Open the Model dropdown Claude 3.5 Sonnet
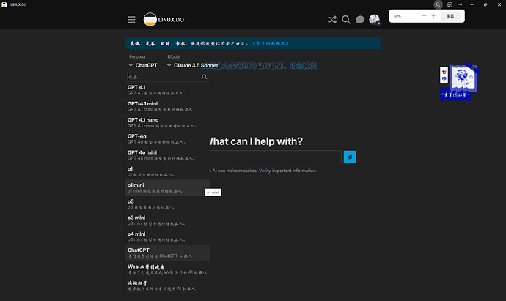The height and width of the screenshot is (301, 506). click(193, 65)
